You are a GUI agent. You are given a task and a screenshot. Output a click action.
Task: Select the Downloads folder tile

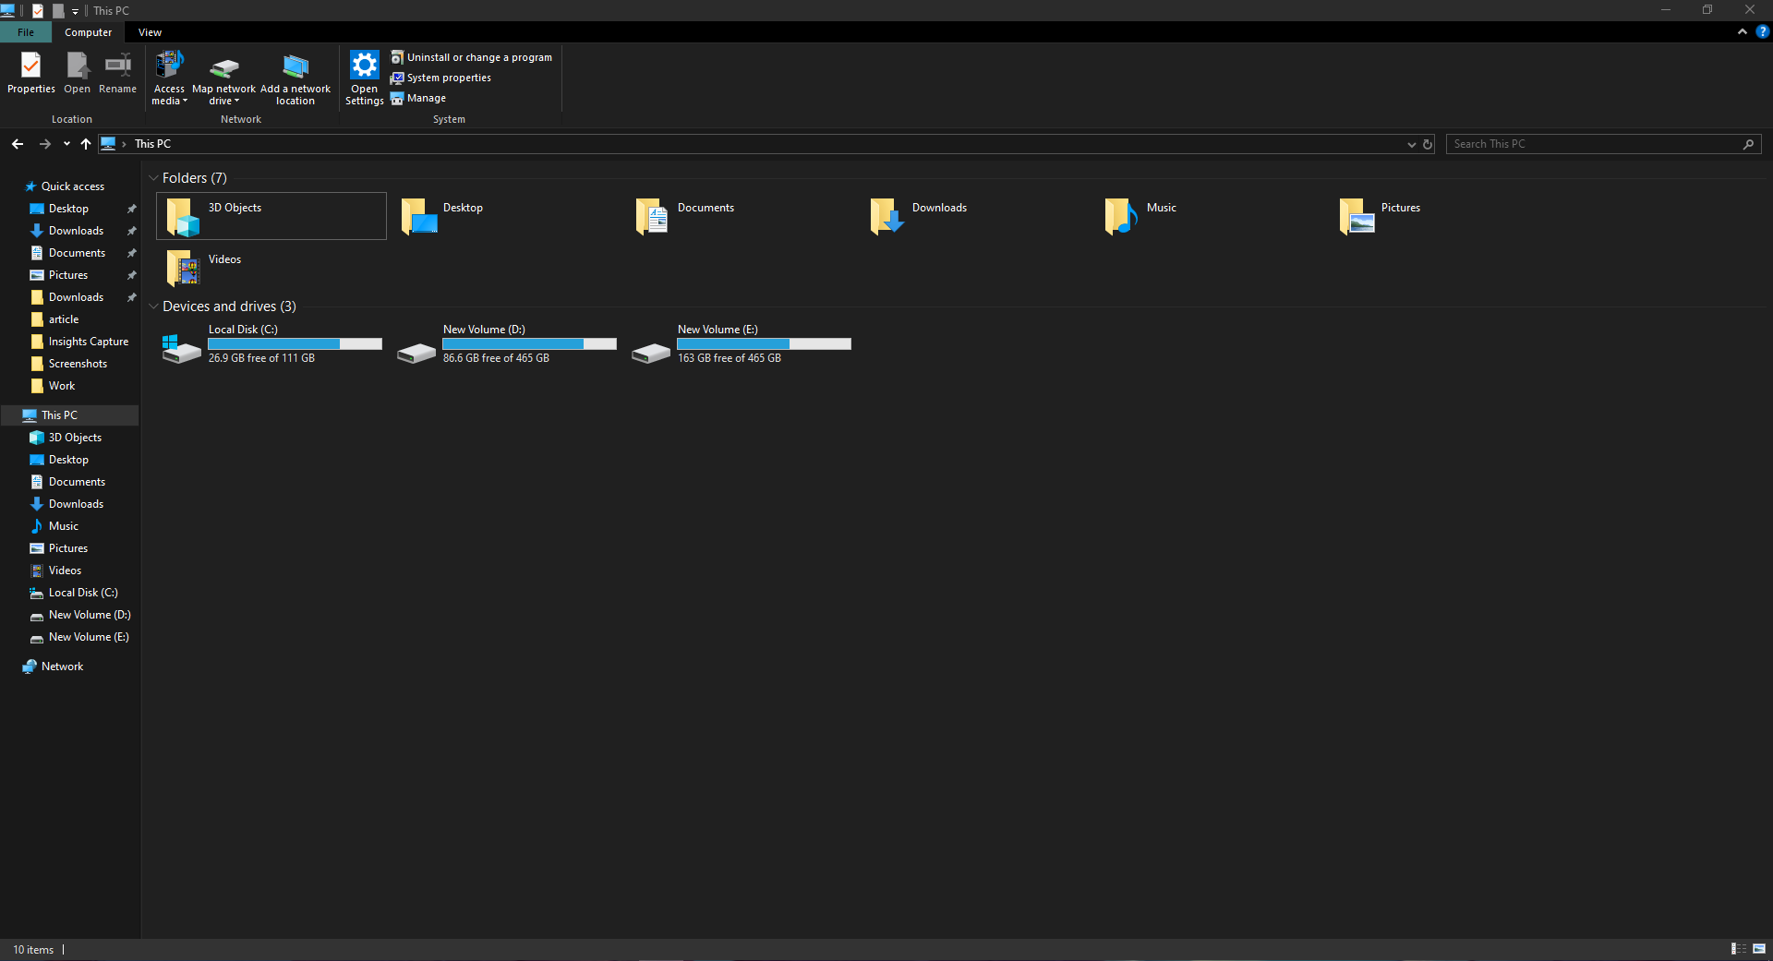coord(975,216)
